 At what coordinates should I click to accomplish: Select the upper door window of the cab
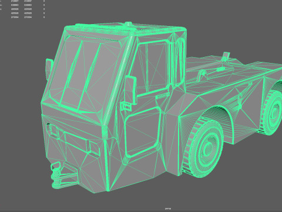pyautogui.click(x=152, y=68)
